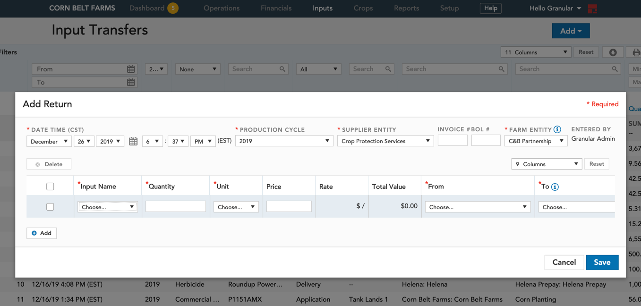This screenshot has width=641, height=306.
Task: Open the From date filter calendar icon
Action: pyautogui.click(x=131, y=69)
